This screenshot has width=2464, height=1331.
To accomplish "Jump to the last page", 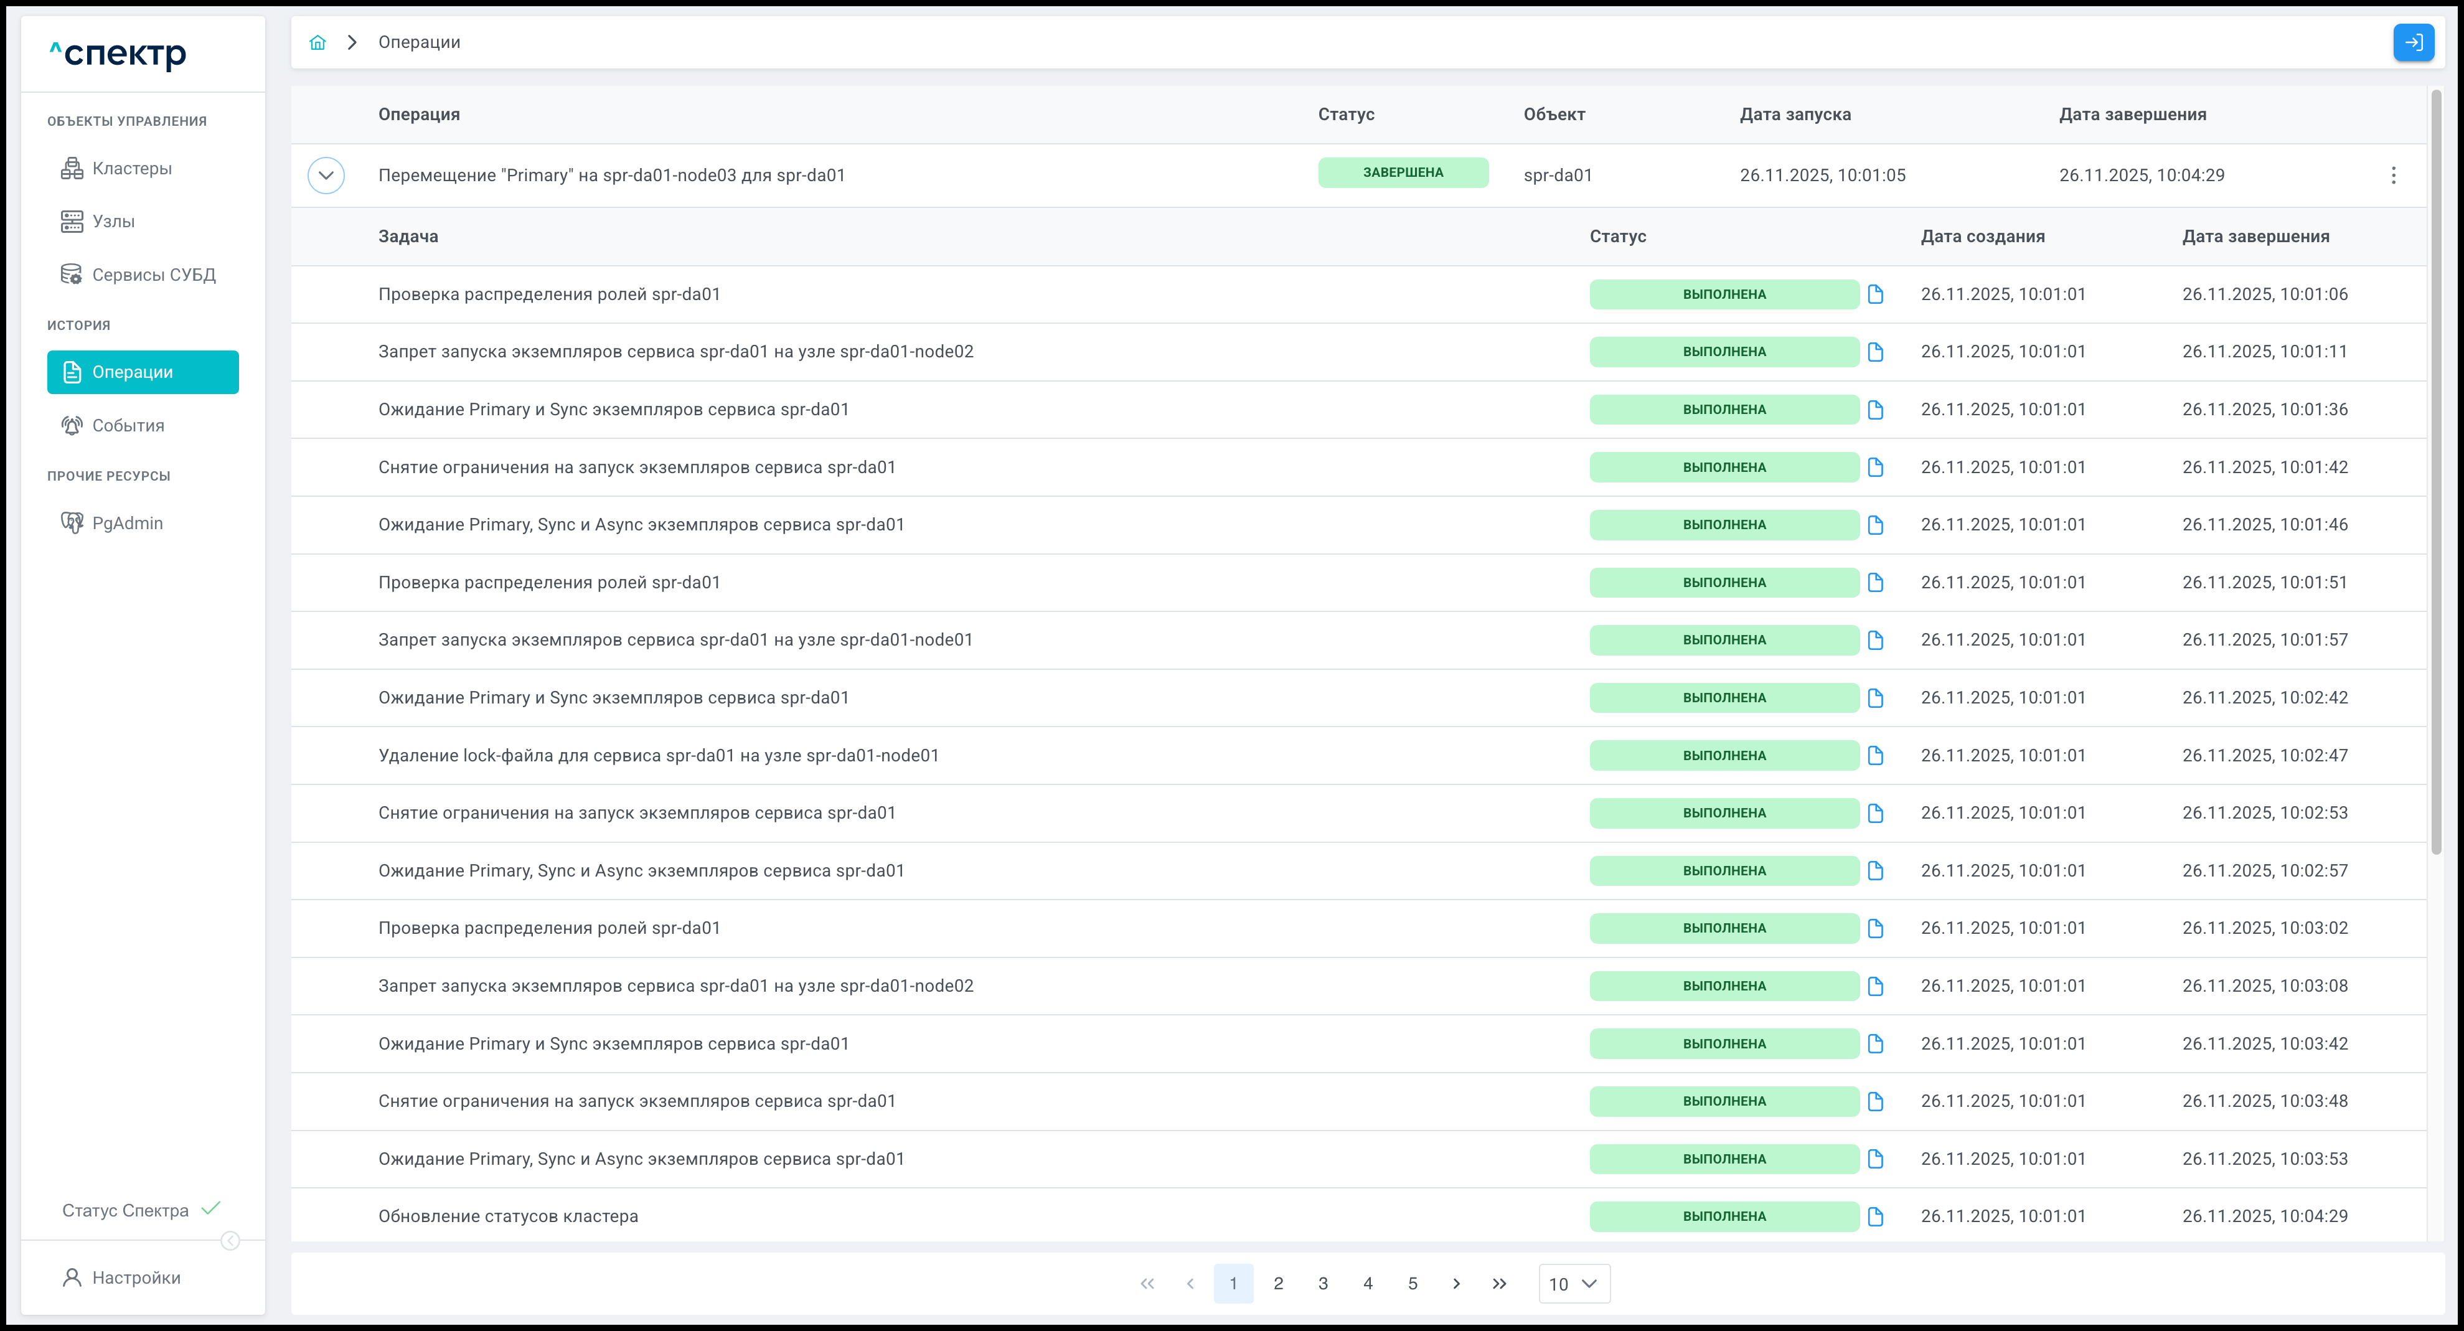I will point(1499,1284).
